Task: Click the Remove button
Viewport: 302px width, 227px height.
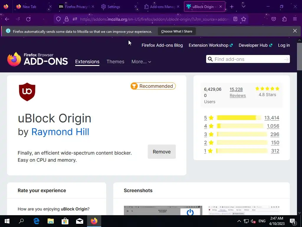Action: [162, 152]
